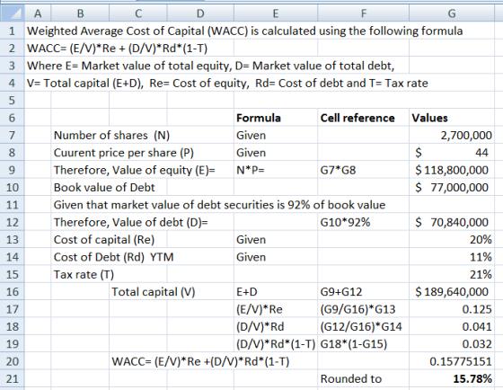Click the 'Values' heading cell
503x390 pixels.
click(x=452, y=118)
